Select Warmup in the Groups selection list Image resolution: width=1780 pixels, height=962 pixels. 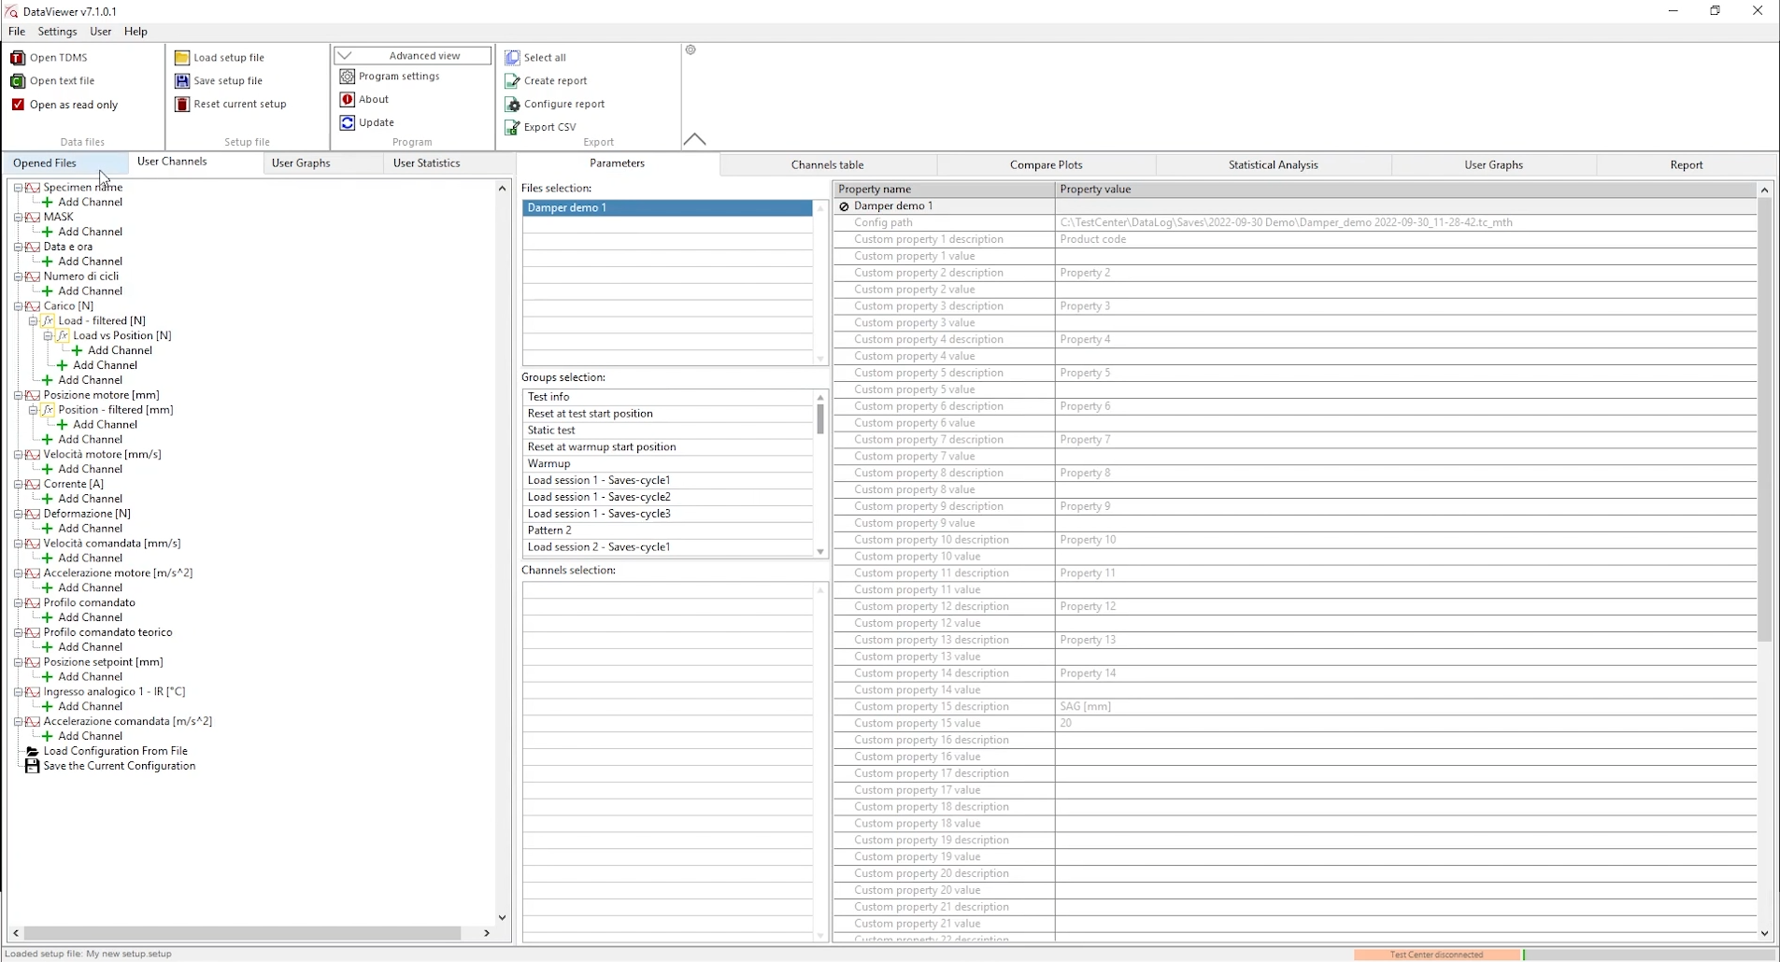[x=549, y=463]
